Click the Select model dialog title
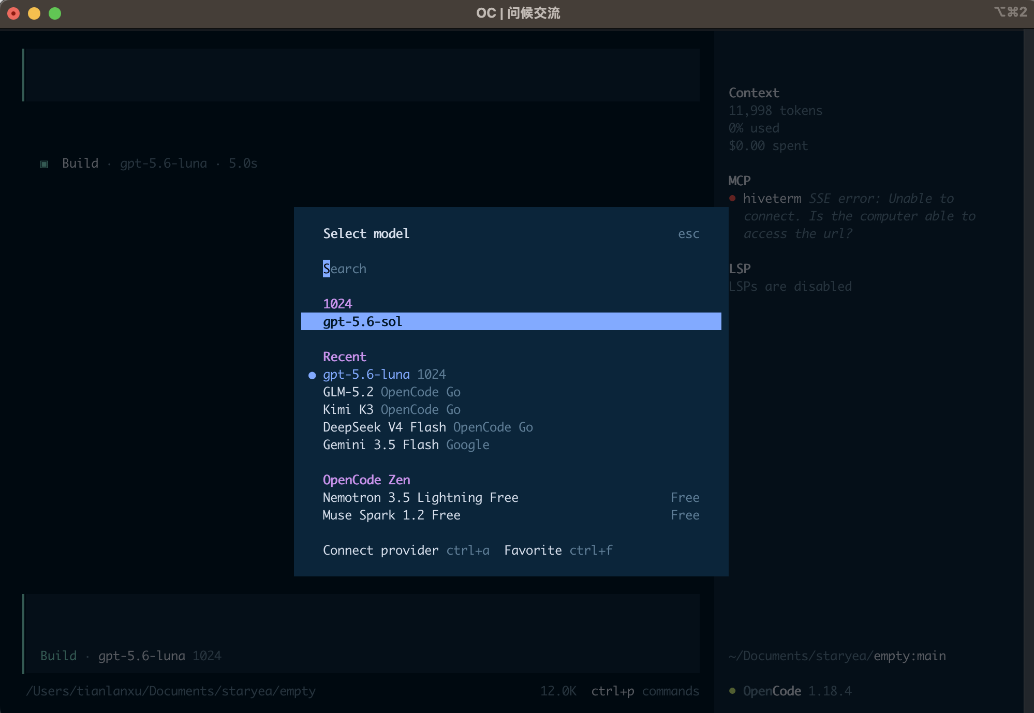This screenshot has width=1034, height=713. click(366, 233)
